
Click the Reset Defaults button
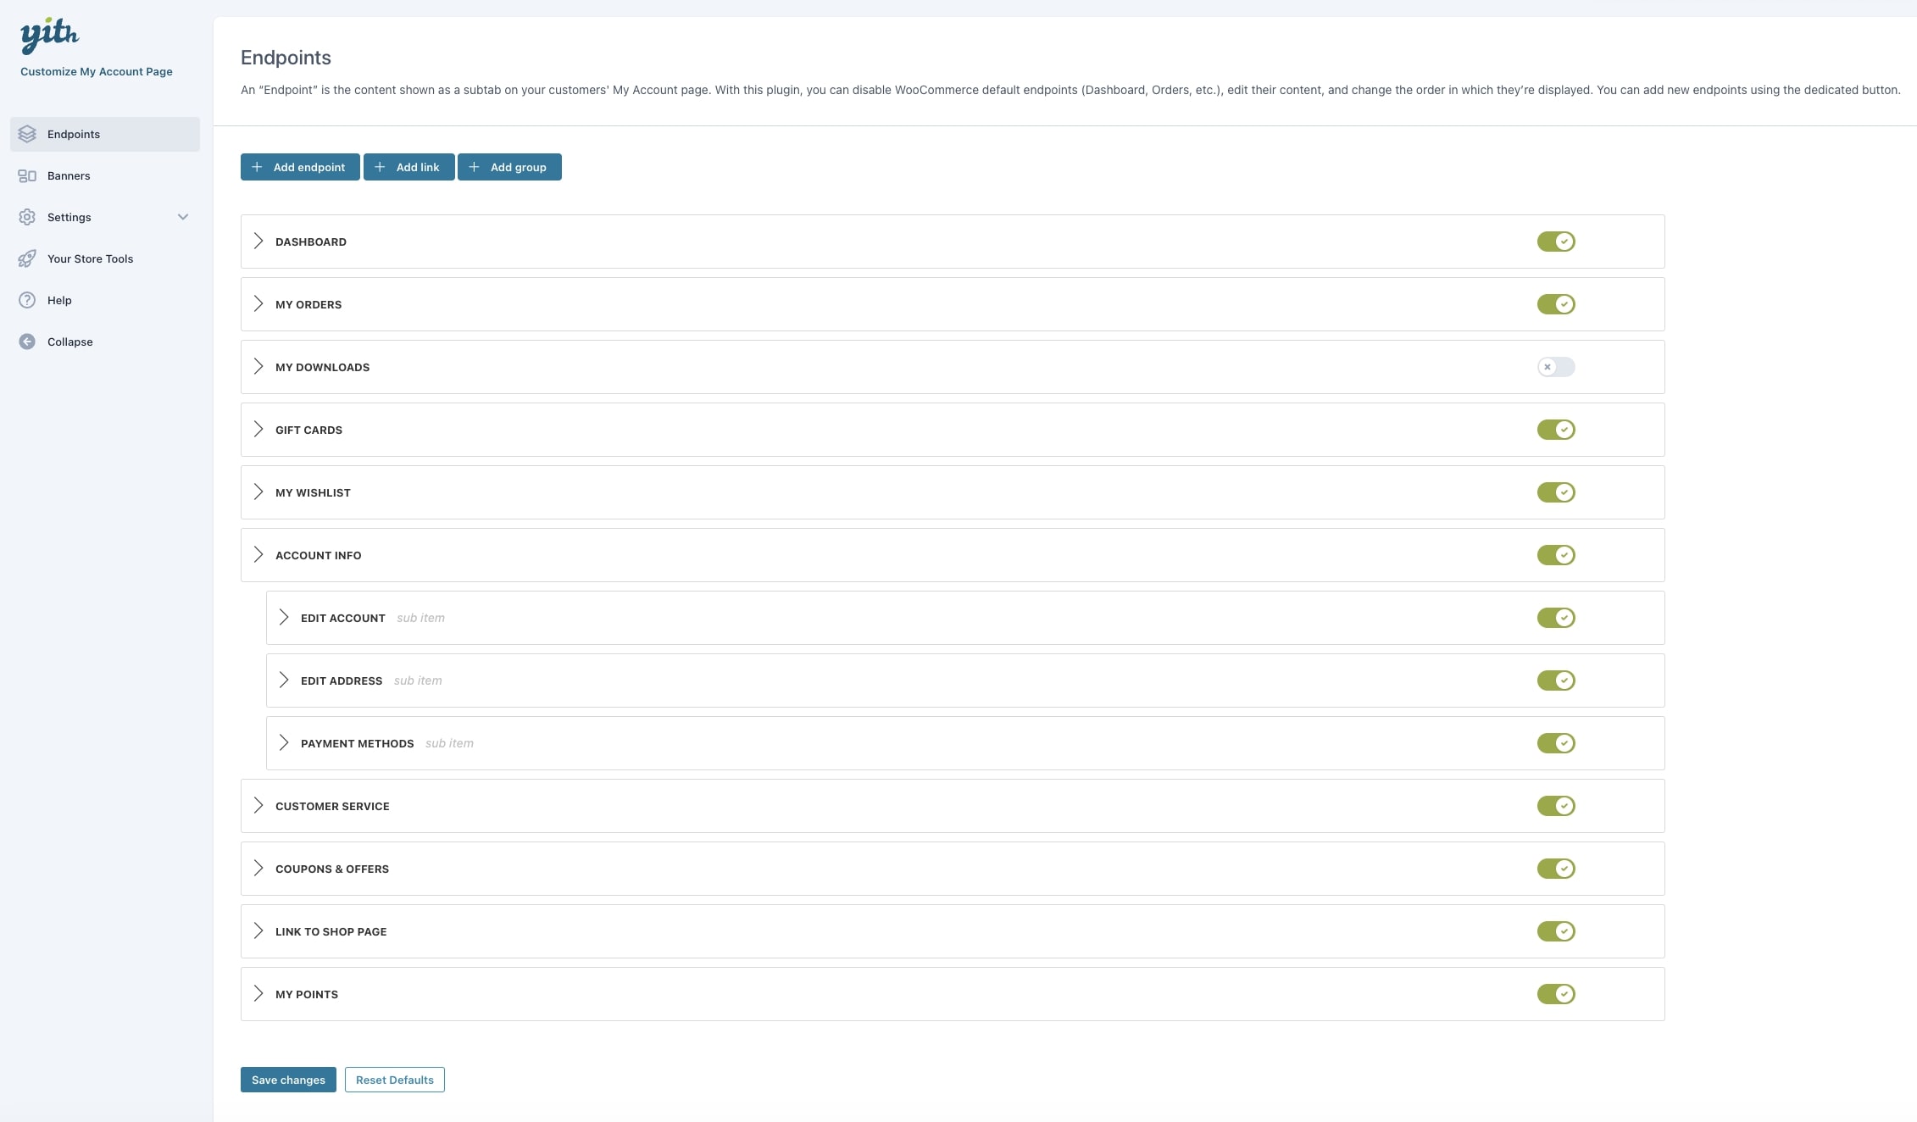tap(394, 1080)
